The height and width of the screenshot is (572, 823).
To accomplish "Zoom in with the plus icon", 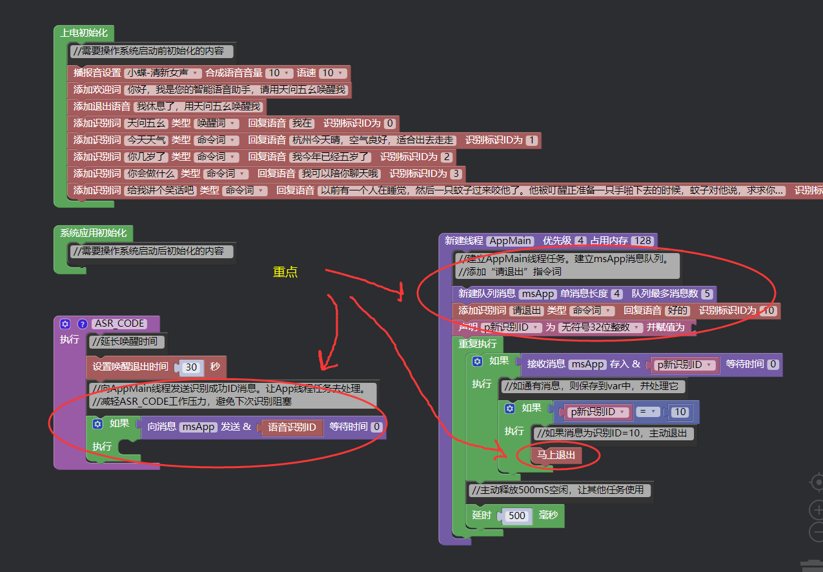I will pos(816,511).
